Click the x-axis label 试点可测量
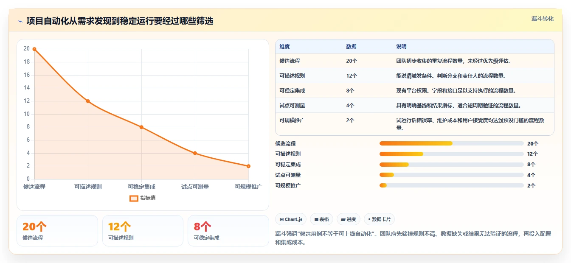 195,187
